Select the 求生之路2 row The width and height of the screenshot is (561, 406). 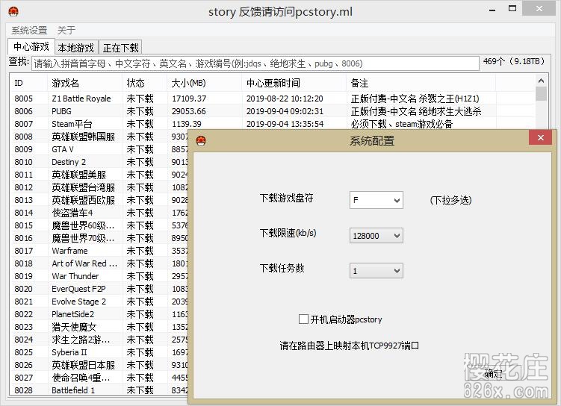click(99, 340)
